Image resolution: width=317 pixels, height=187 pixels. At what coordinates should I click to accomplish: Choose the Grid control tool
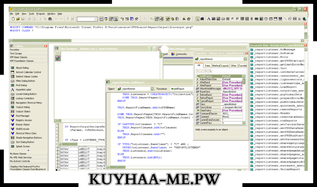click(256, 19)
